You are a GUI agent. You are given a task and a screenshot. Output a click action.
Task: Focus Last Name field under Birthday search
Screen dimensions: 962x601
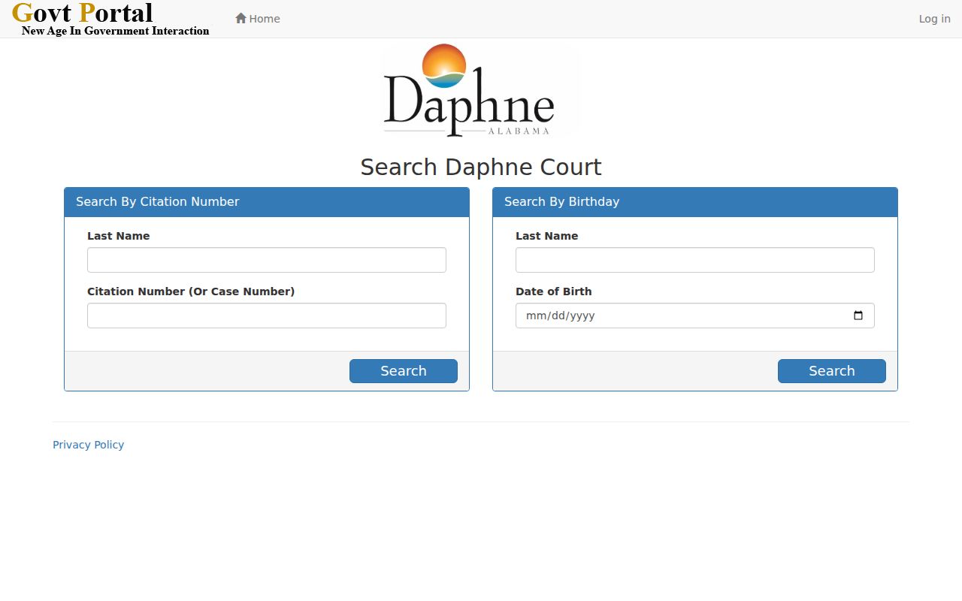tap(695, 260)
